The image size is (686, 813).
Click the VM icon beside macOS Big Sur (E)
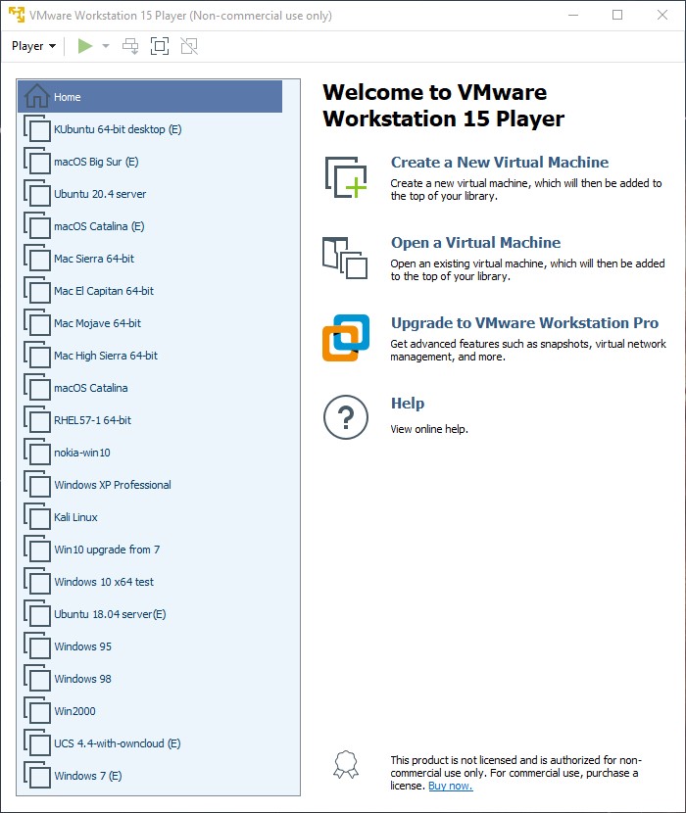[37, 162]
